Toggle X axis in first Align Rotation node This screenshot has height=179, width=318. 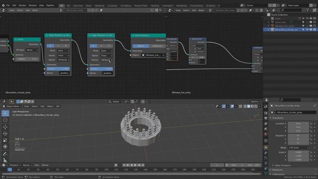[50, 46]
